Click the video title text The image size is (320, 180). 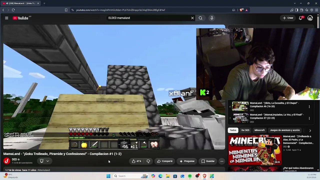62,154
